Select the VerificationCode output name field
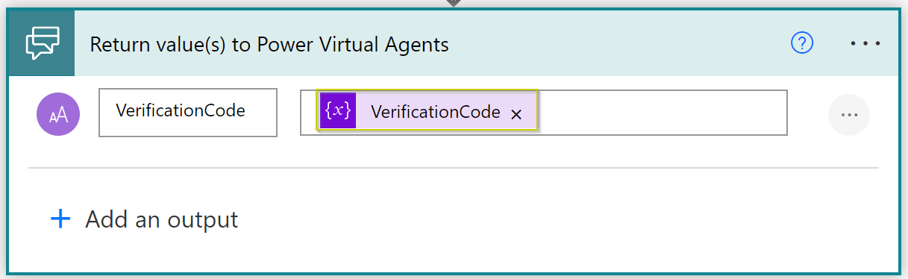The height and width of the screenshot is (279, 908). pos(188,113)
